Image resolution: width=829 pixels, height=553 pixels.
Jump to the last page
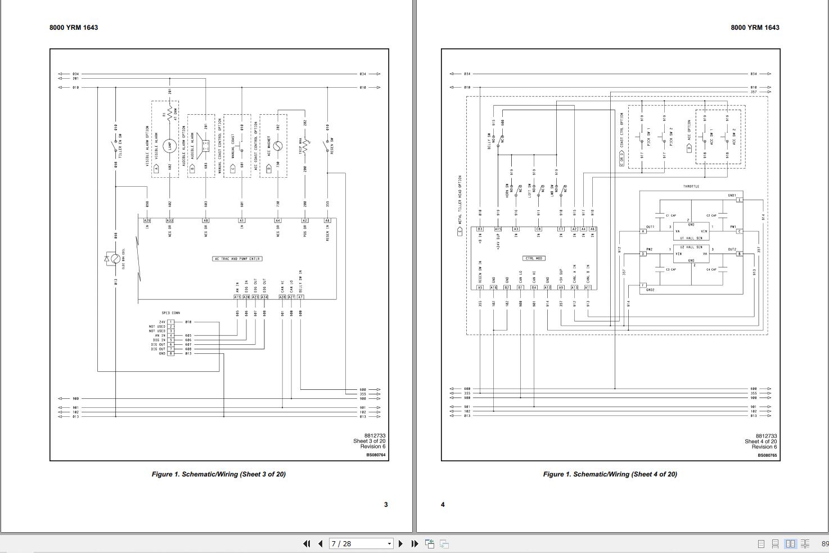pos(415,543)
